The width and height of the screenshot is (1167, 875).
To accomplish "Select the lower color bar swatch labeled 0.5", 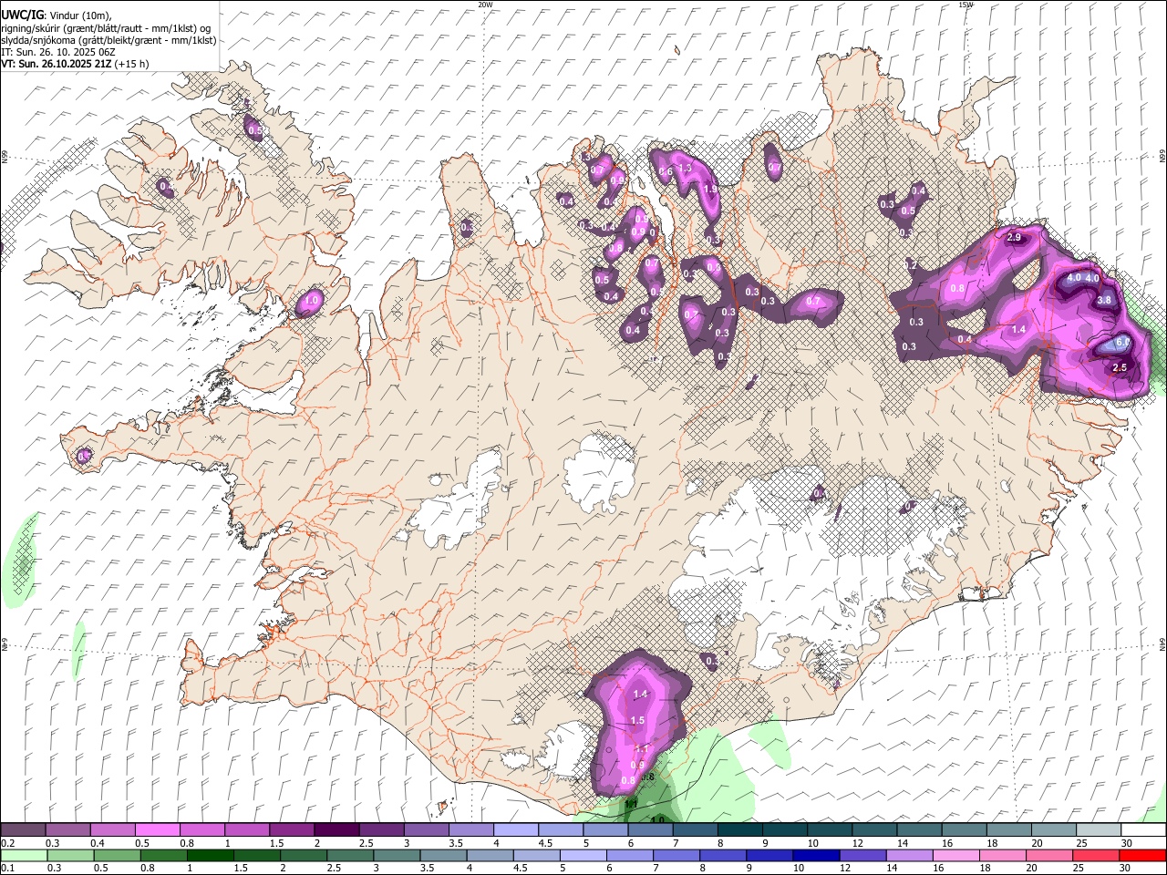I will [118, 855].
